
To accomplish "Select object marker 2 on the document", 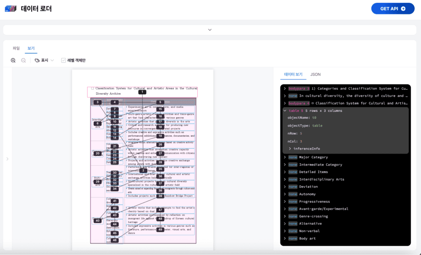I will tap(143, 171).
